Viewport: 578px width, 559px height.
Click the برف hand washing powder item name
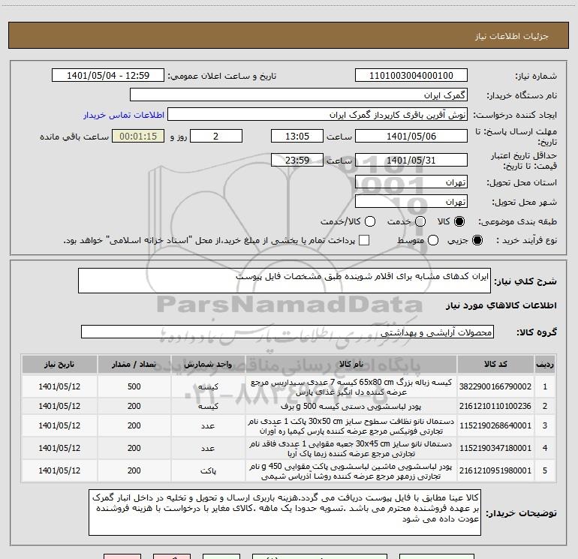[x=351, y=407]
